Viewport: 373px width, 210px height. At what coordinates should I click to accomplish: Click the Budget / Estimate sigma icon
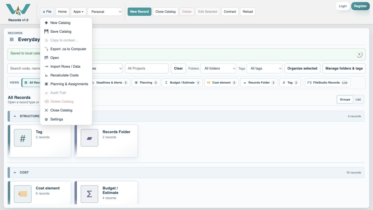tap(89, 194)
